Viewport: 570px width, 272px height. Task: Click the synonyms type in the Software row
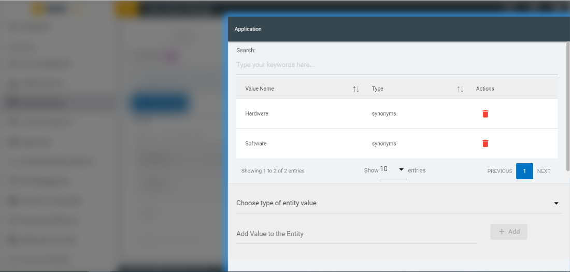[x=384, y=144]
